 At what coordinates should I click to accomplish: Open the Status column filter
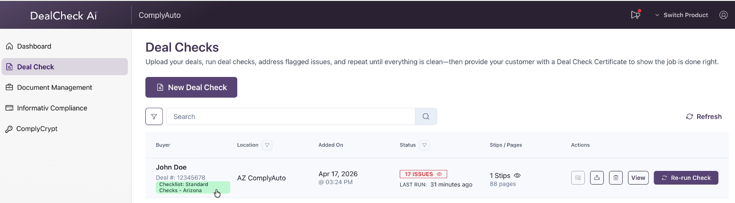tap(424, 145)
